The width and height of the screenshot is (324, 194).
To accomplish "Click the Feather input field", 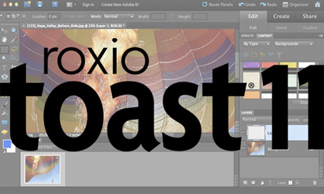I will [54, 17].
